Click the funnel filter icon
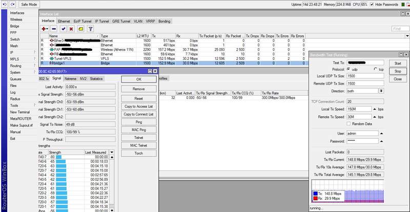The height and width of the screenshot is (212, 410). pyautogui.click(x=90, y=29)
